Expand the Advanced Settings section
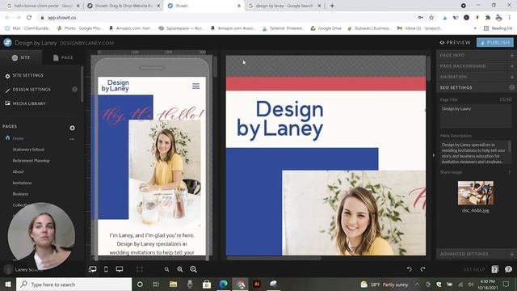Image resolution: width=517 pixels, height=291 pixels. click(477, 254)
